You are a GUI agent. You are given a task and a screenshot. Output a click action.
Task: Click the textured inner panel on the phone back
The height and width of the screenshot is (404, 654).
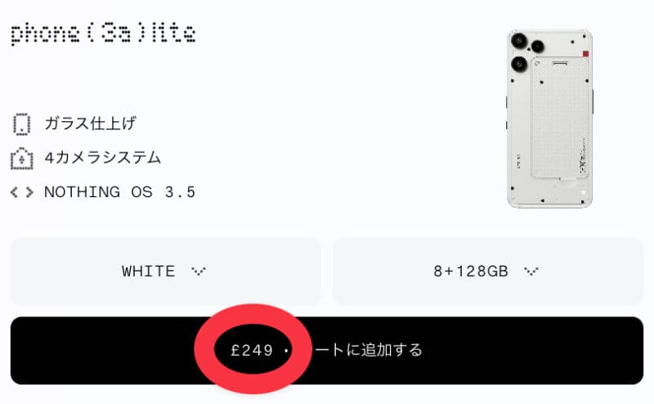[x=560, y=118]
